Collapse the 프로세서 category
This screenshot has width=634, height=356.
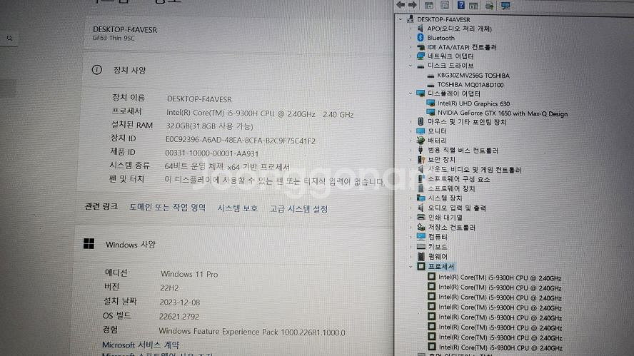pyautogui.click(x=411, y=266)
